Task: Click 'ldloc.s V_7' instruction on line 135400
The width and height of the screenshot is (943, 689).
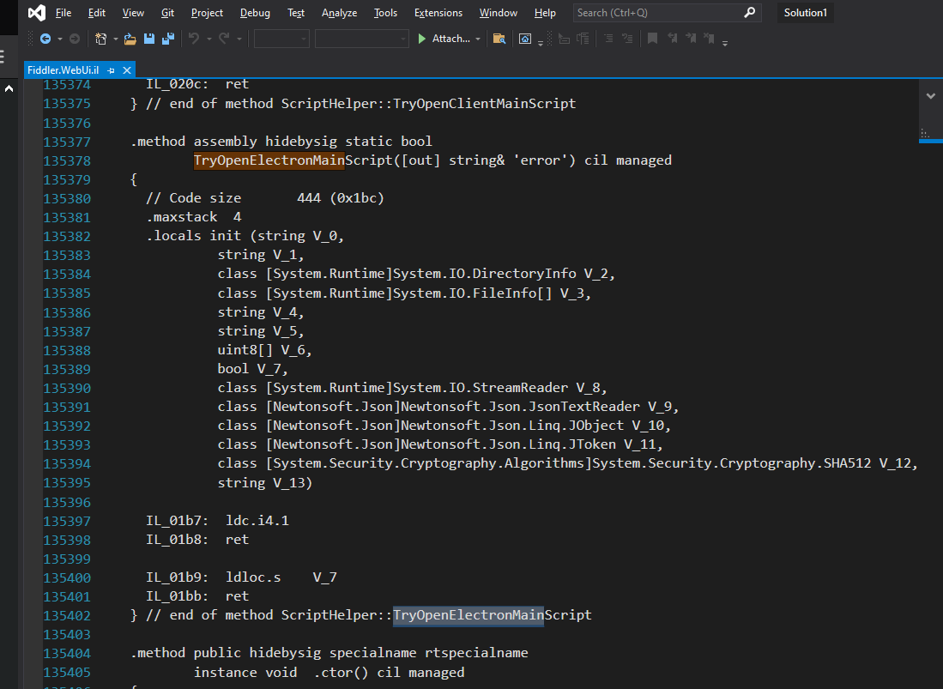Action: click(281, 577)
